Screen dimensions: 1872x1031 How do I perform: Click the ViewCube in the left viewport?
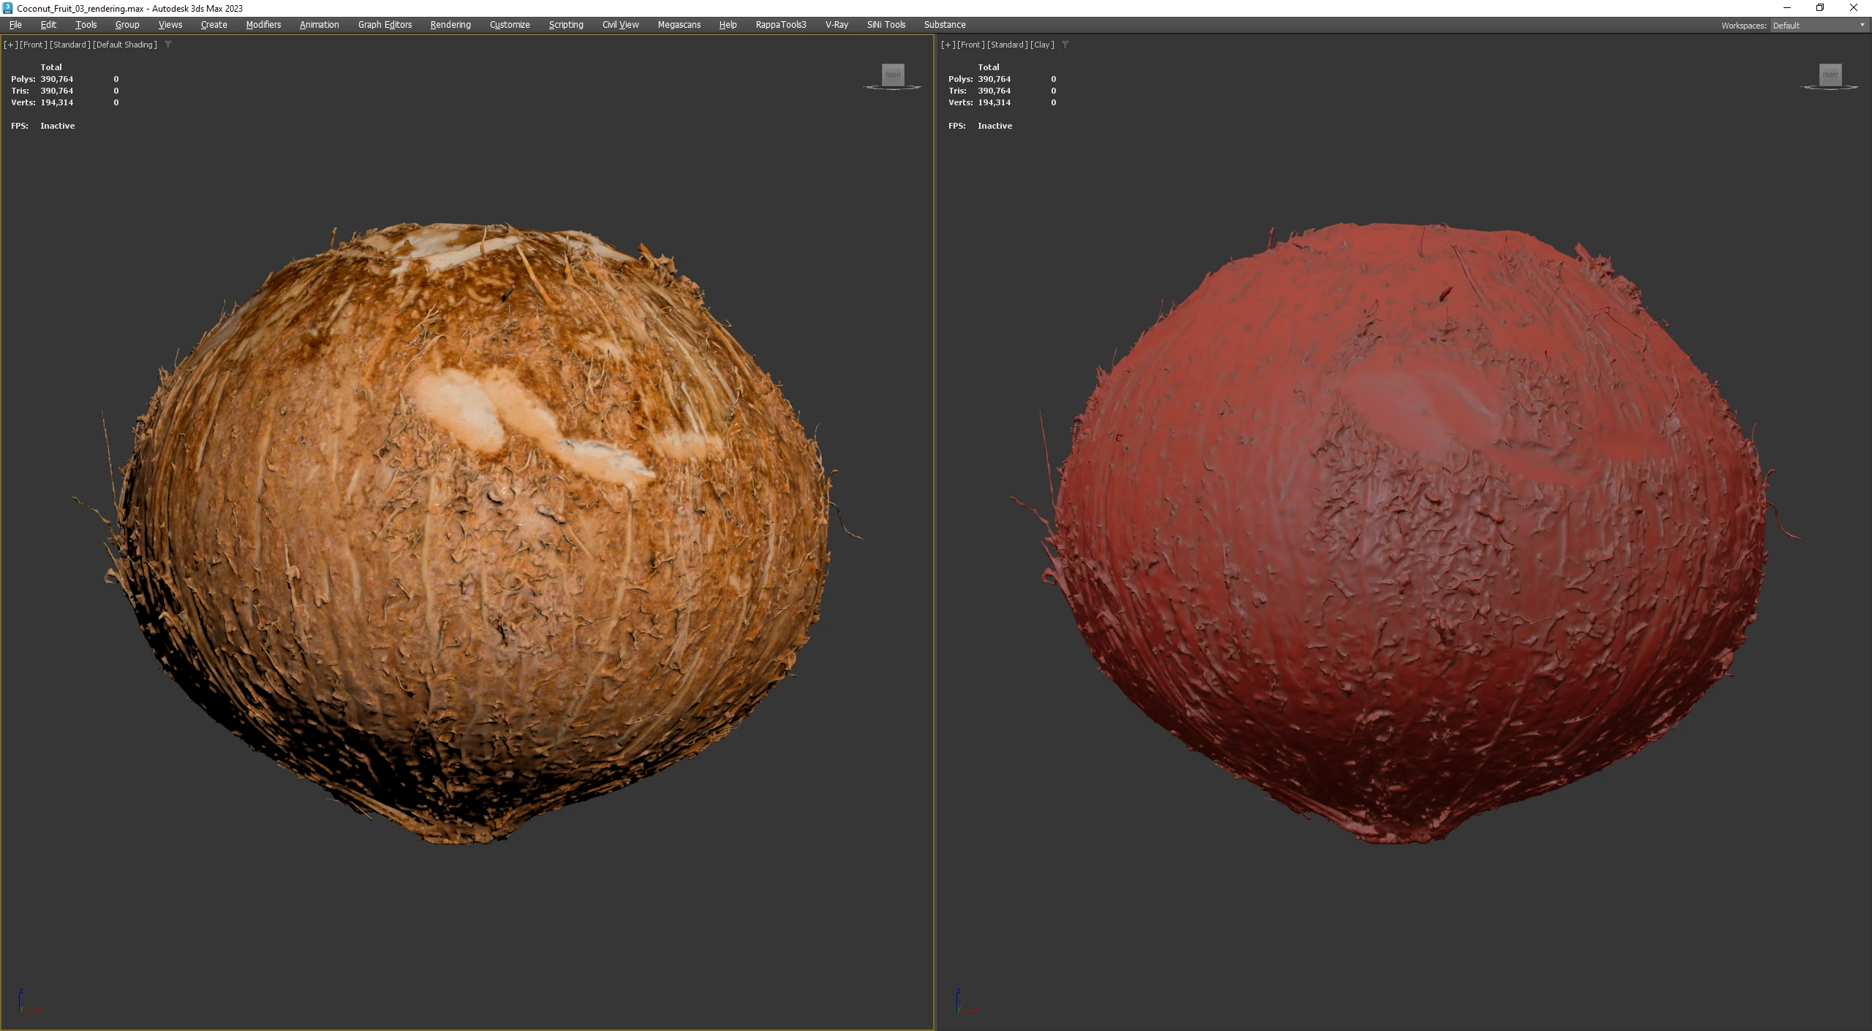[x=892, y=74]
